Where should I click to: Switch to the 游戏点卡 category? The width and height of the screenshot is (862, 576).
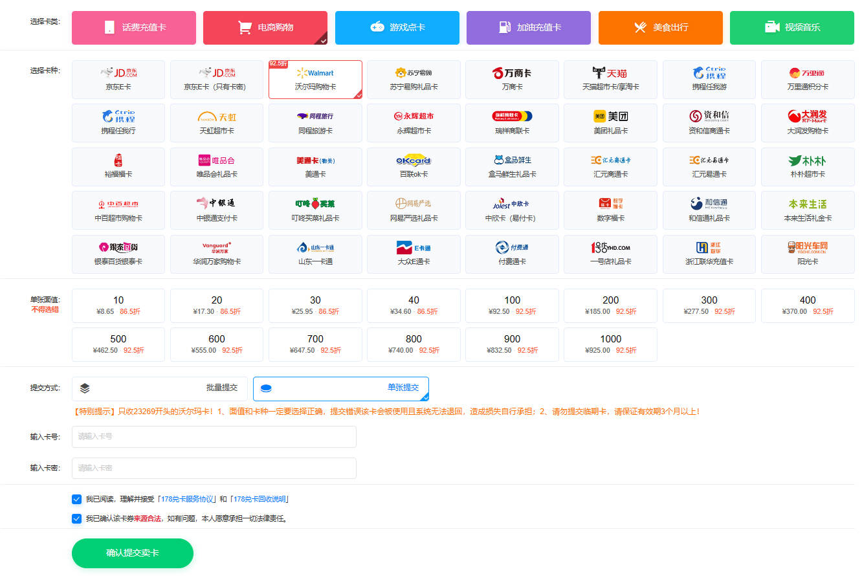coord(397,28)
